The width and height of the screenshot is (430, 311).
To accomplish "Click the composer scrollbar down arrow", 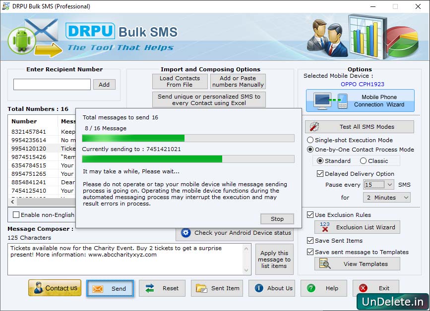I will click(x=246, y=270).
